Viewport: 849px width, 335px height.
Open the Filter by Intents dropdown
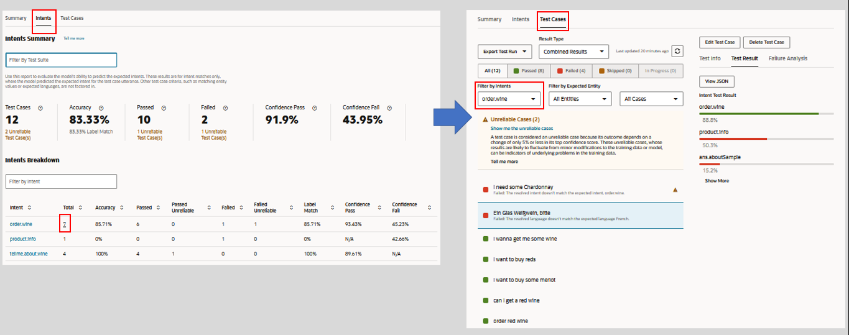(509, 99)
